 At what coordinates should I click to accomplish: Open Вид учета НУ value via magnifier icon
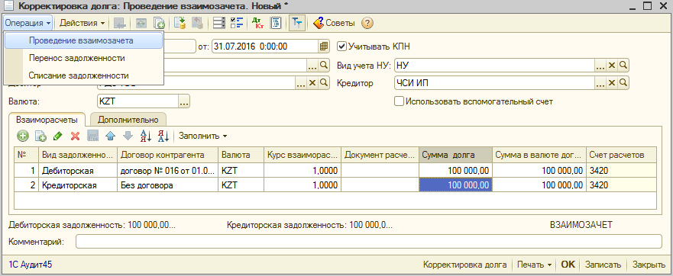coord(623,65)
